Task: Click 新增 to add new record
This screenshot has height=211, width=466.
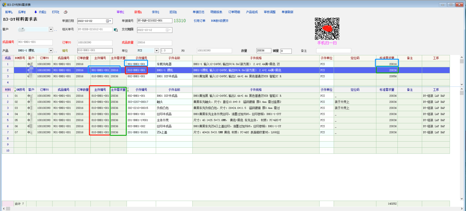Action: (x=138, y=12)
